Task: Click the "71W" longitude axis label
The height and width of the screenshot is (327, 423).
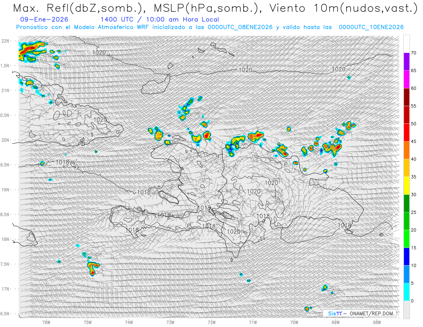Action: [x=253, y=322]
